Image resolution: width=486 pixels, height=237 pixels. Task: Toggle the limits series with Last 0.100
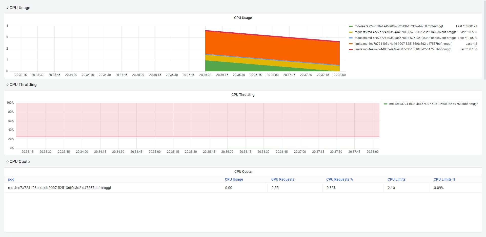tap(403, 49)
